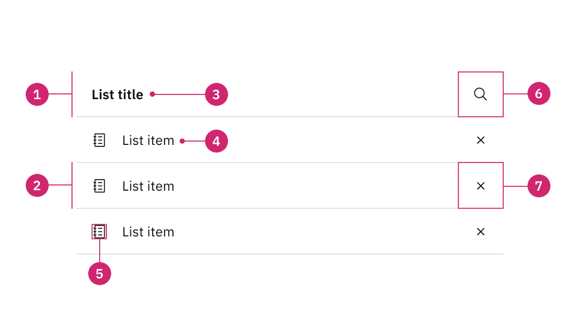580x326 pixels.
Task: Click the first list item's notebook icon
Action: coord(100,140)
